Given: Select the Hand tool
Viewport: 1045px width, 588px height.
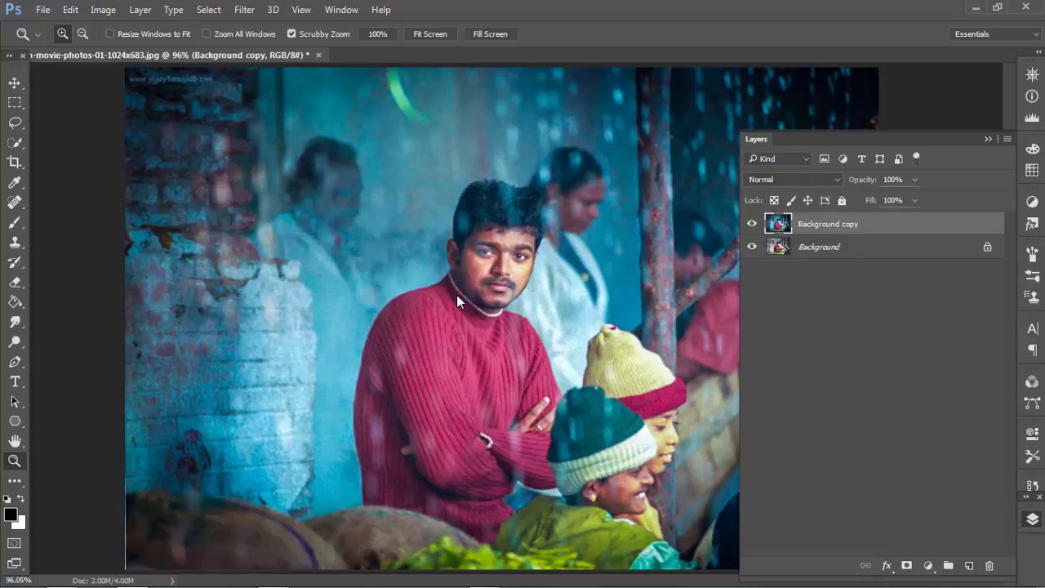Looking at the screenshot, I should [15, 441].
